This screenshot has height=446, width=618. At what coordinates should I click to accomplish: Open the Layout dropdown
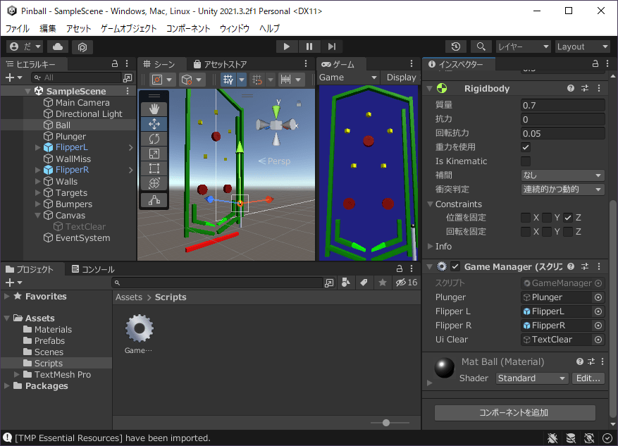point(582,47)
